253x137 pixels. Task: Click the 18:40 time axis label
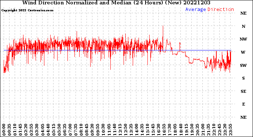pyautogui.click(x=180, y=130)
